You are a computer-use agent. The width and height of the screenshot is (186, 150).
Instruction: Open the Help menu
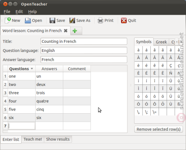click(x=33, y=12)
